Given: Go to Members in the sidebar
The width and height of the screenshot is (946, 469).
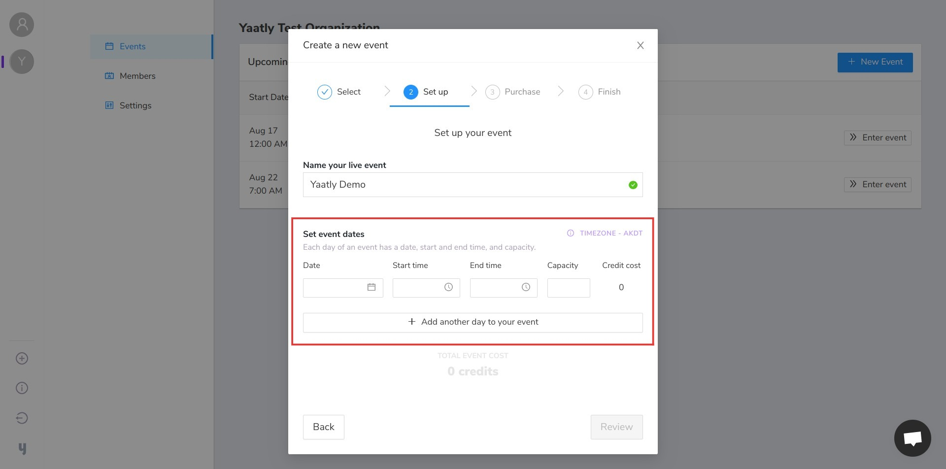Looking at the screenshot, I should [152, 76].
